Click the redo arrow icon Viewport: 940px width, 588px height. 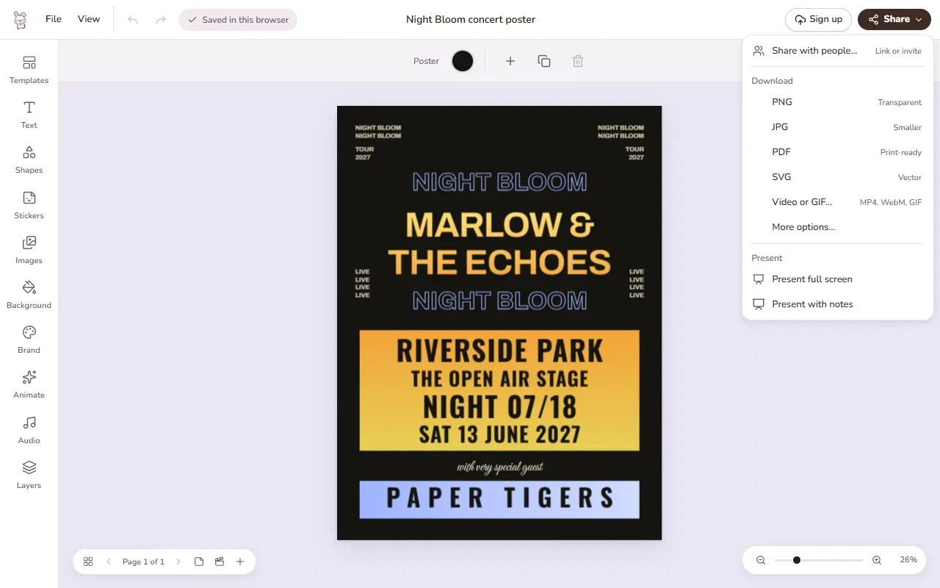coord(161,20)
